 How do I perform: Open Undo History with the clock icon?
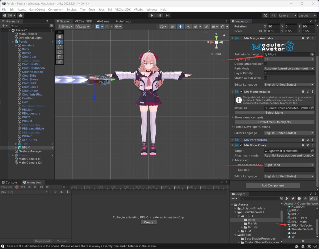pos(265,15)
